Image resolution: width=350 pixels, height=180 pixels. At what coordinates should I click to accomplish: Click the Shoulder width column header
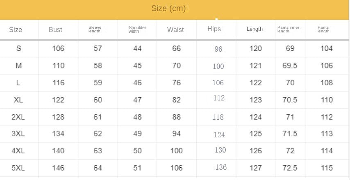coord(137,29)
